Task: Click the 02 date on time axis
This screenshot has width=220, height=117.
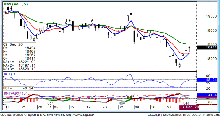Action: pos(121,107)
